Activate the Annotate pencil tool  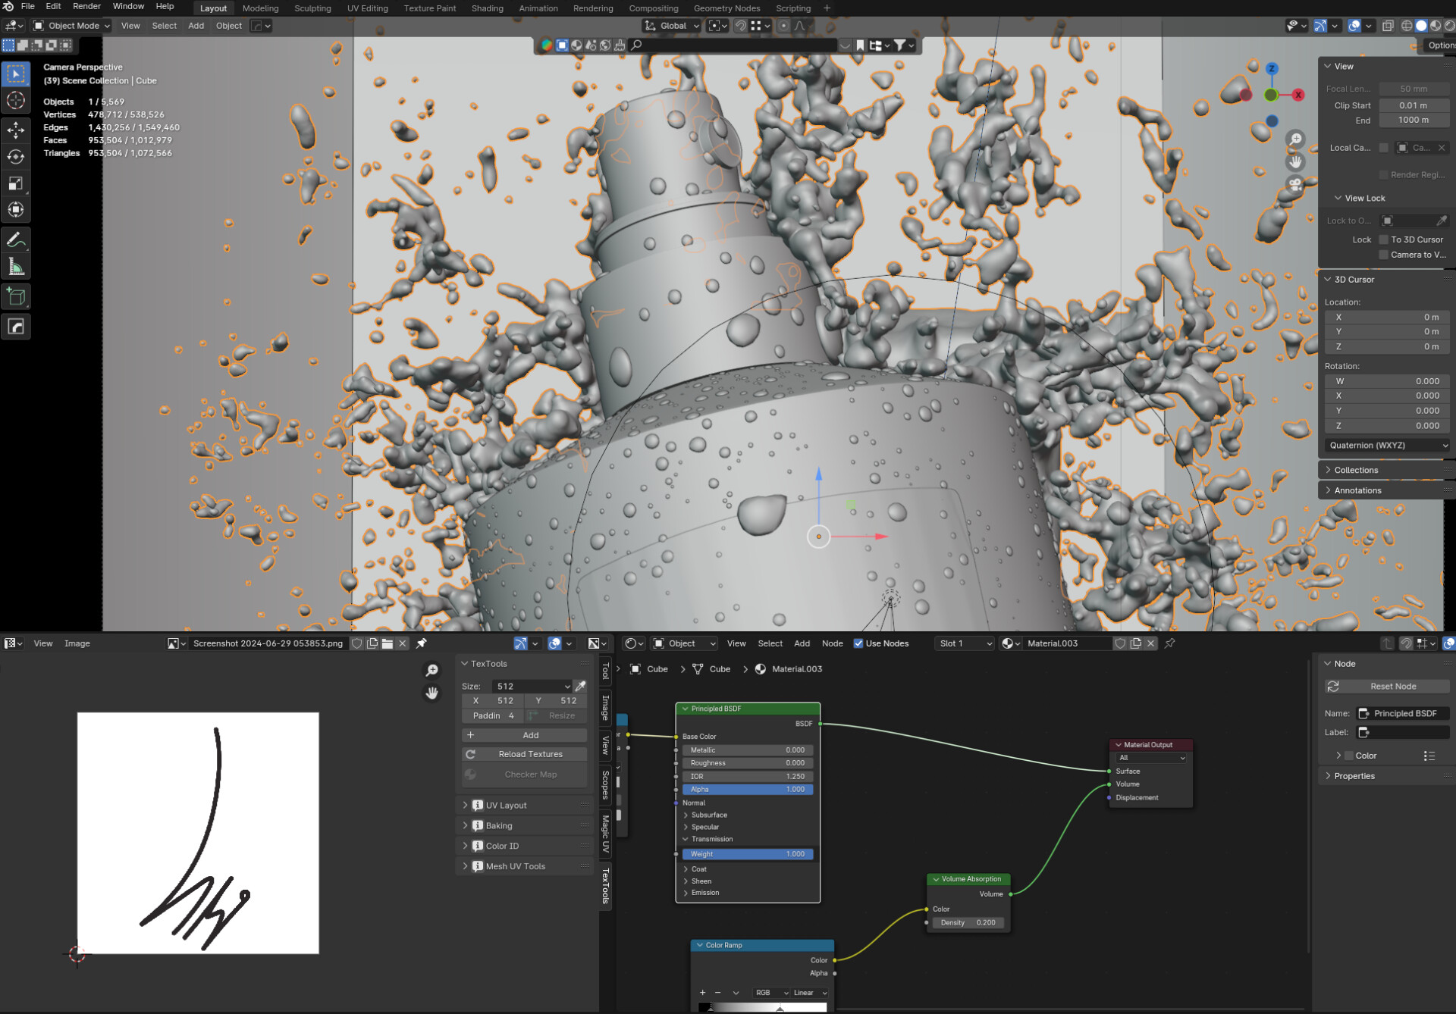[x=16, y=240]
